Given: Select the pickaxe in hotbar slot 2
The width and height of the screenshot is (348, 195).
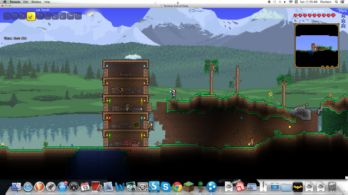Looking at the screenshot, I should (x=15, y=16).
